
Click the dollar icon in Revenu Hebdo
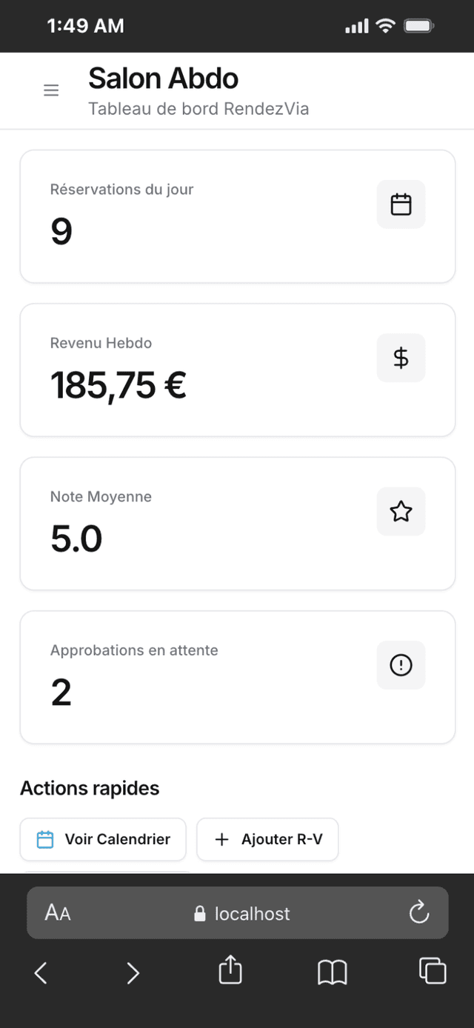(x=401, y=358)
